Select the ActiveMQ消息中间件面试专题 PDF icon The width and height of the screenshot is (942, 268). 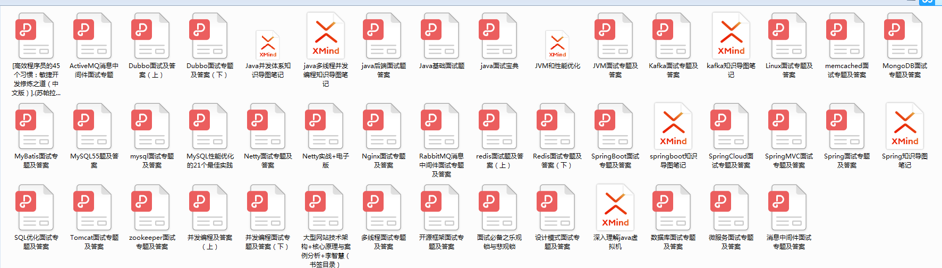[x=93, y=36]
